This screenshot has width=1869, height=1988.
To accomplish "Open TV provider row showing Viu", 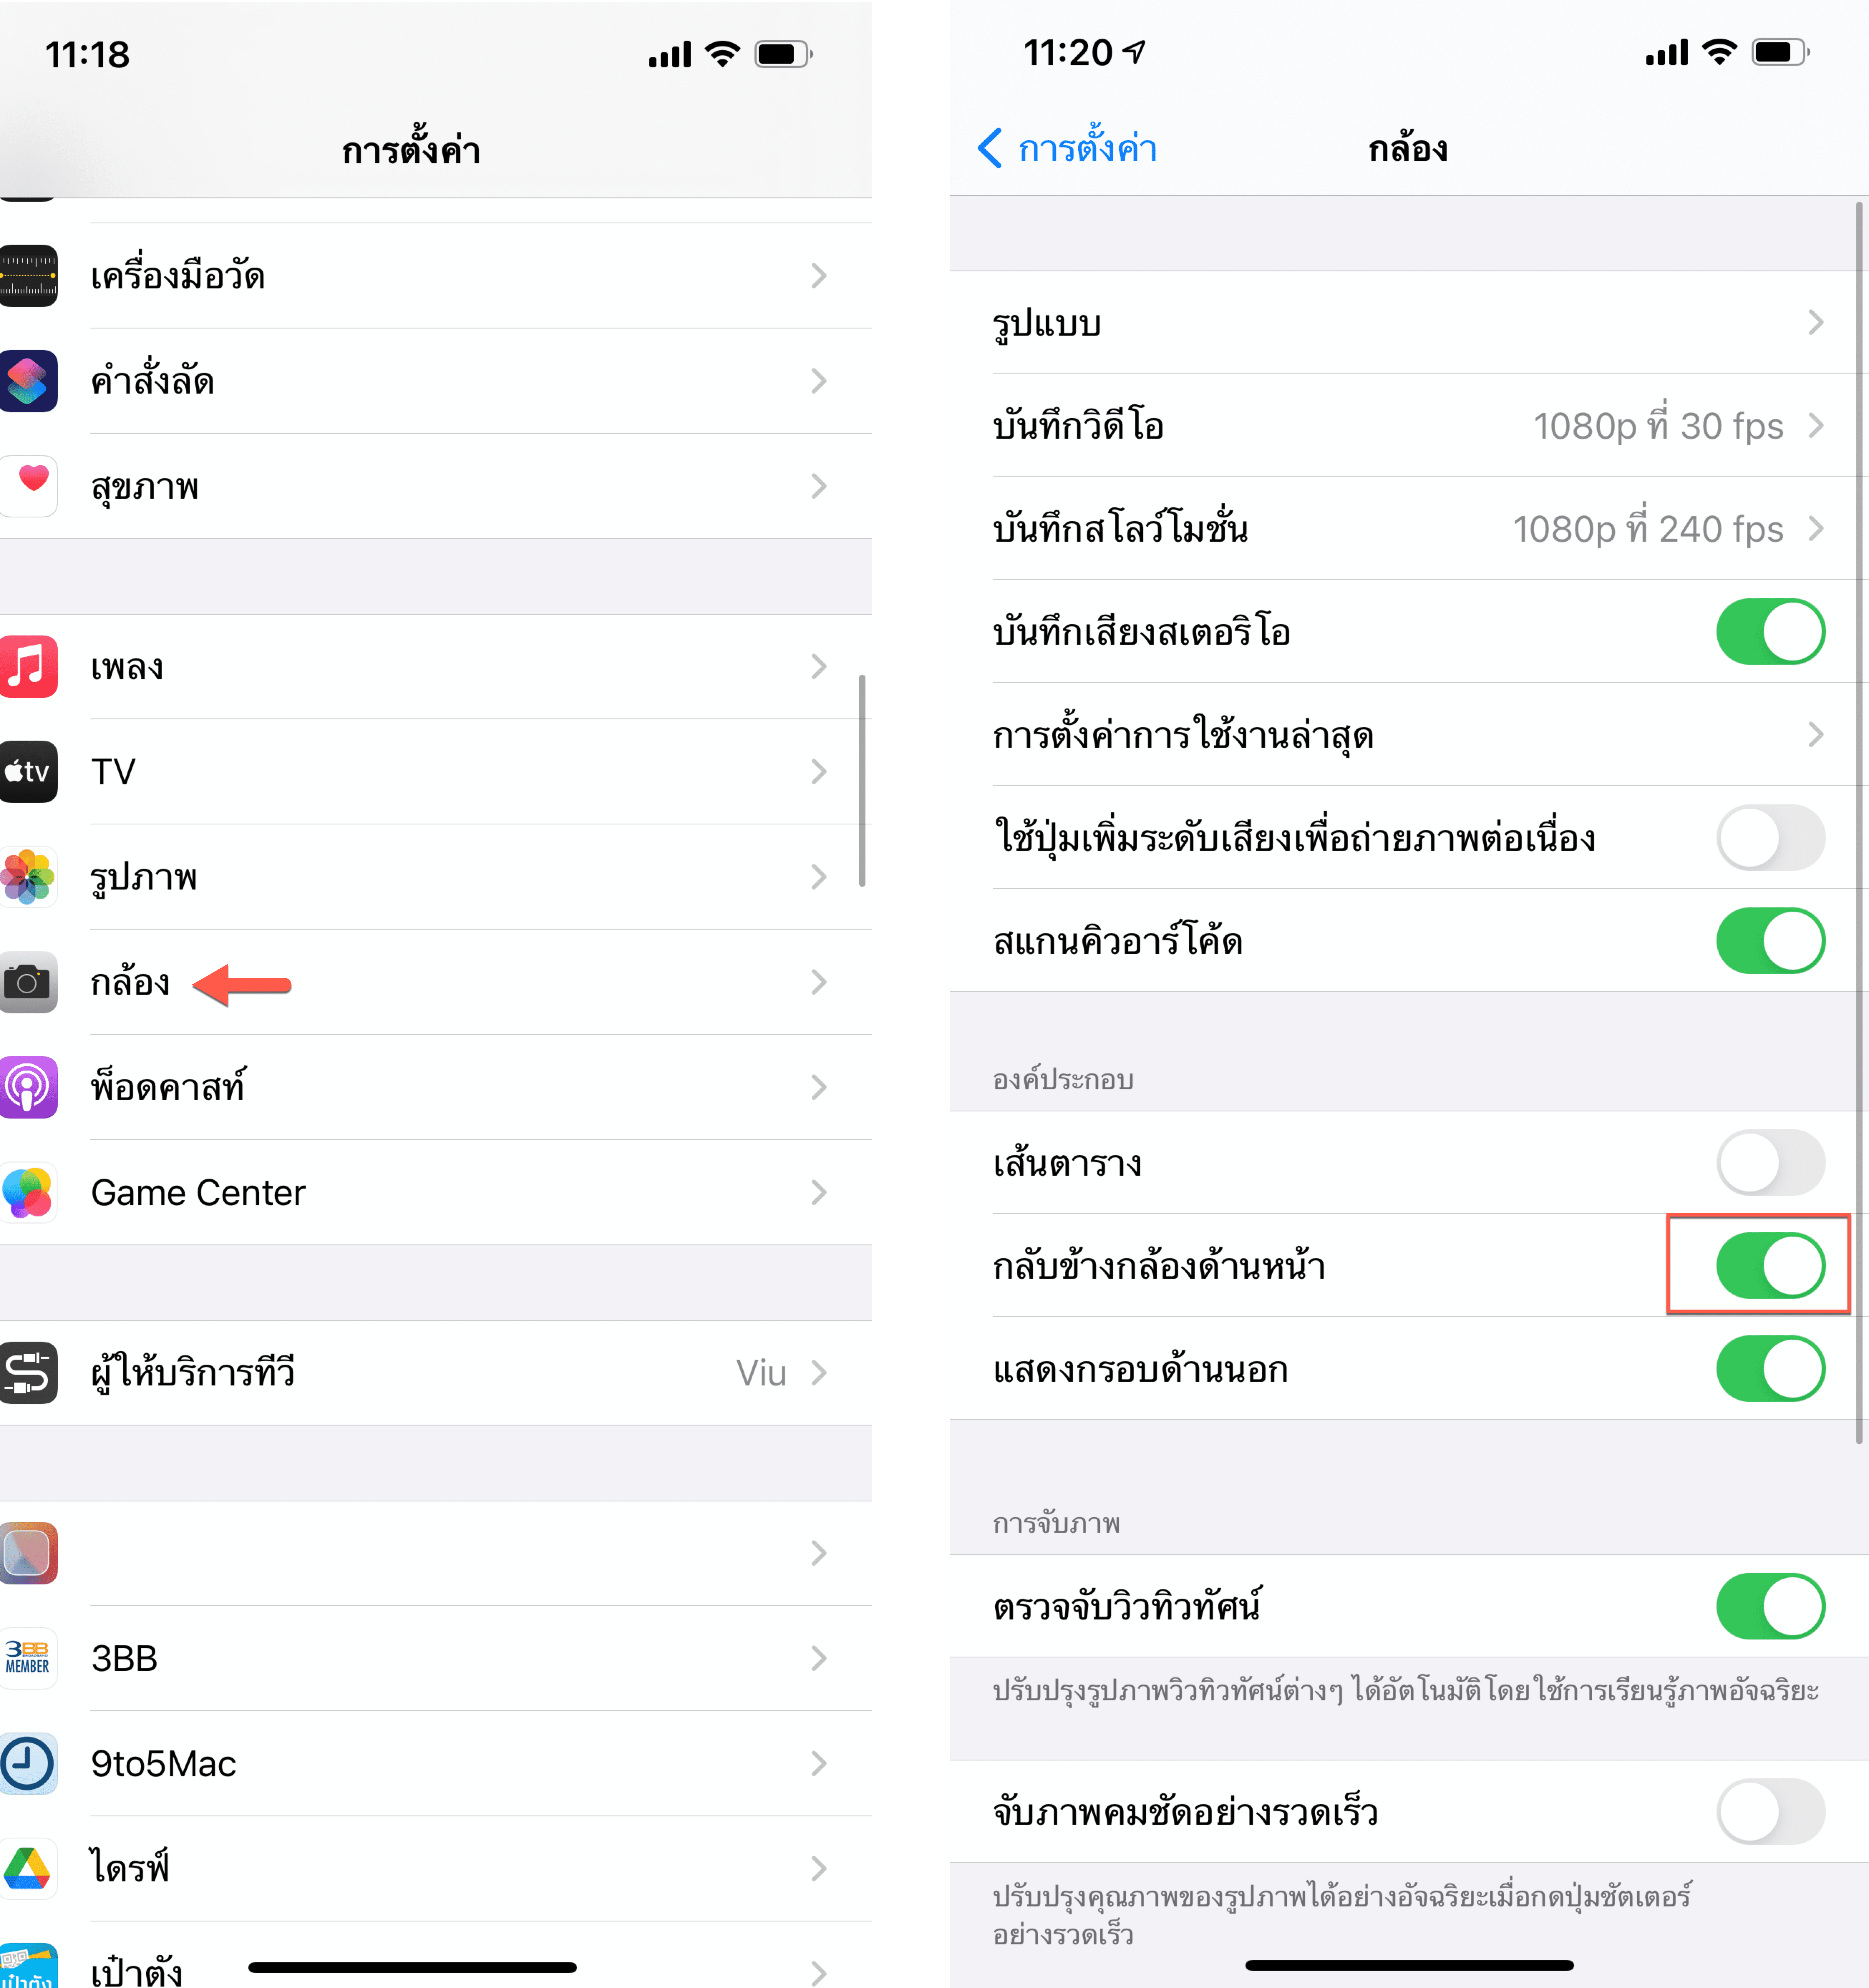I will 435,1372.
